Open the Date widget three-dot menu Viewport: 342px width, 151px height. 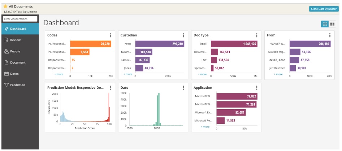(x=183, y=88)
